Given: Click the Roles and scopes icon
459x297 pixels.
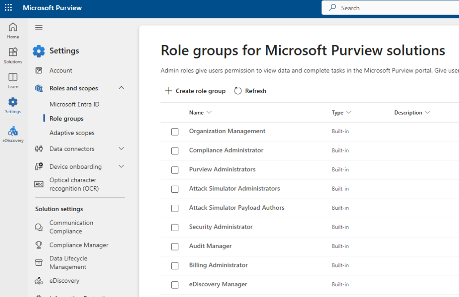Looking at the screenshot, I should pos(39,88).
